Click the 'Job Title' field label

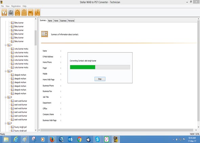tap(46, 97)
